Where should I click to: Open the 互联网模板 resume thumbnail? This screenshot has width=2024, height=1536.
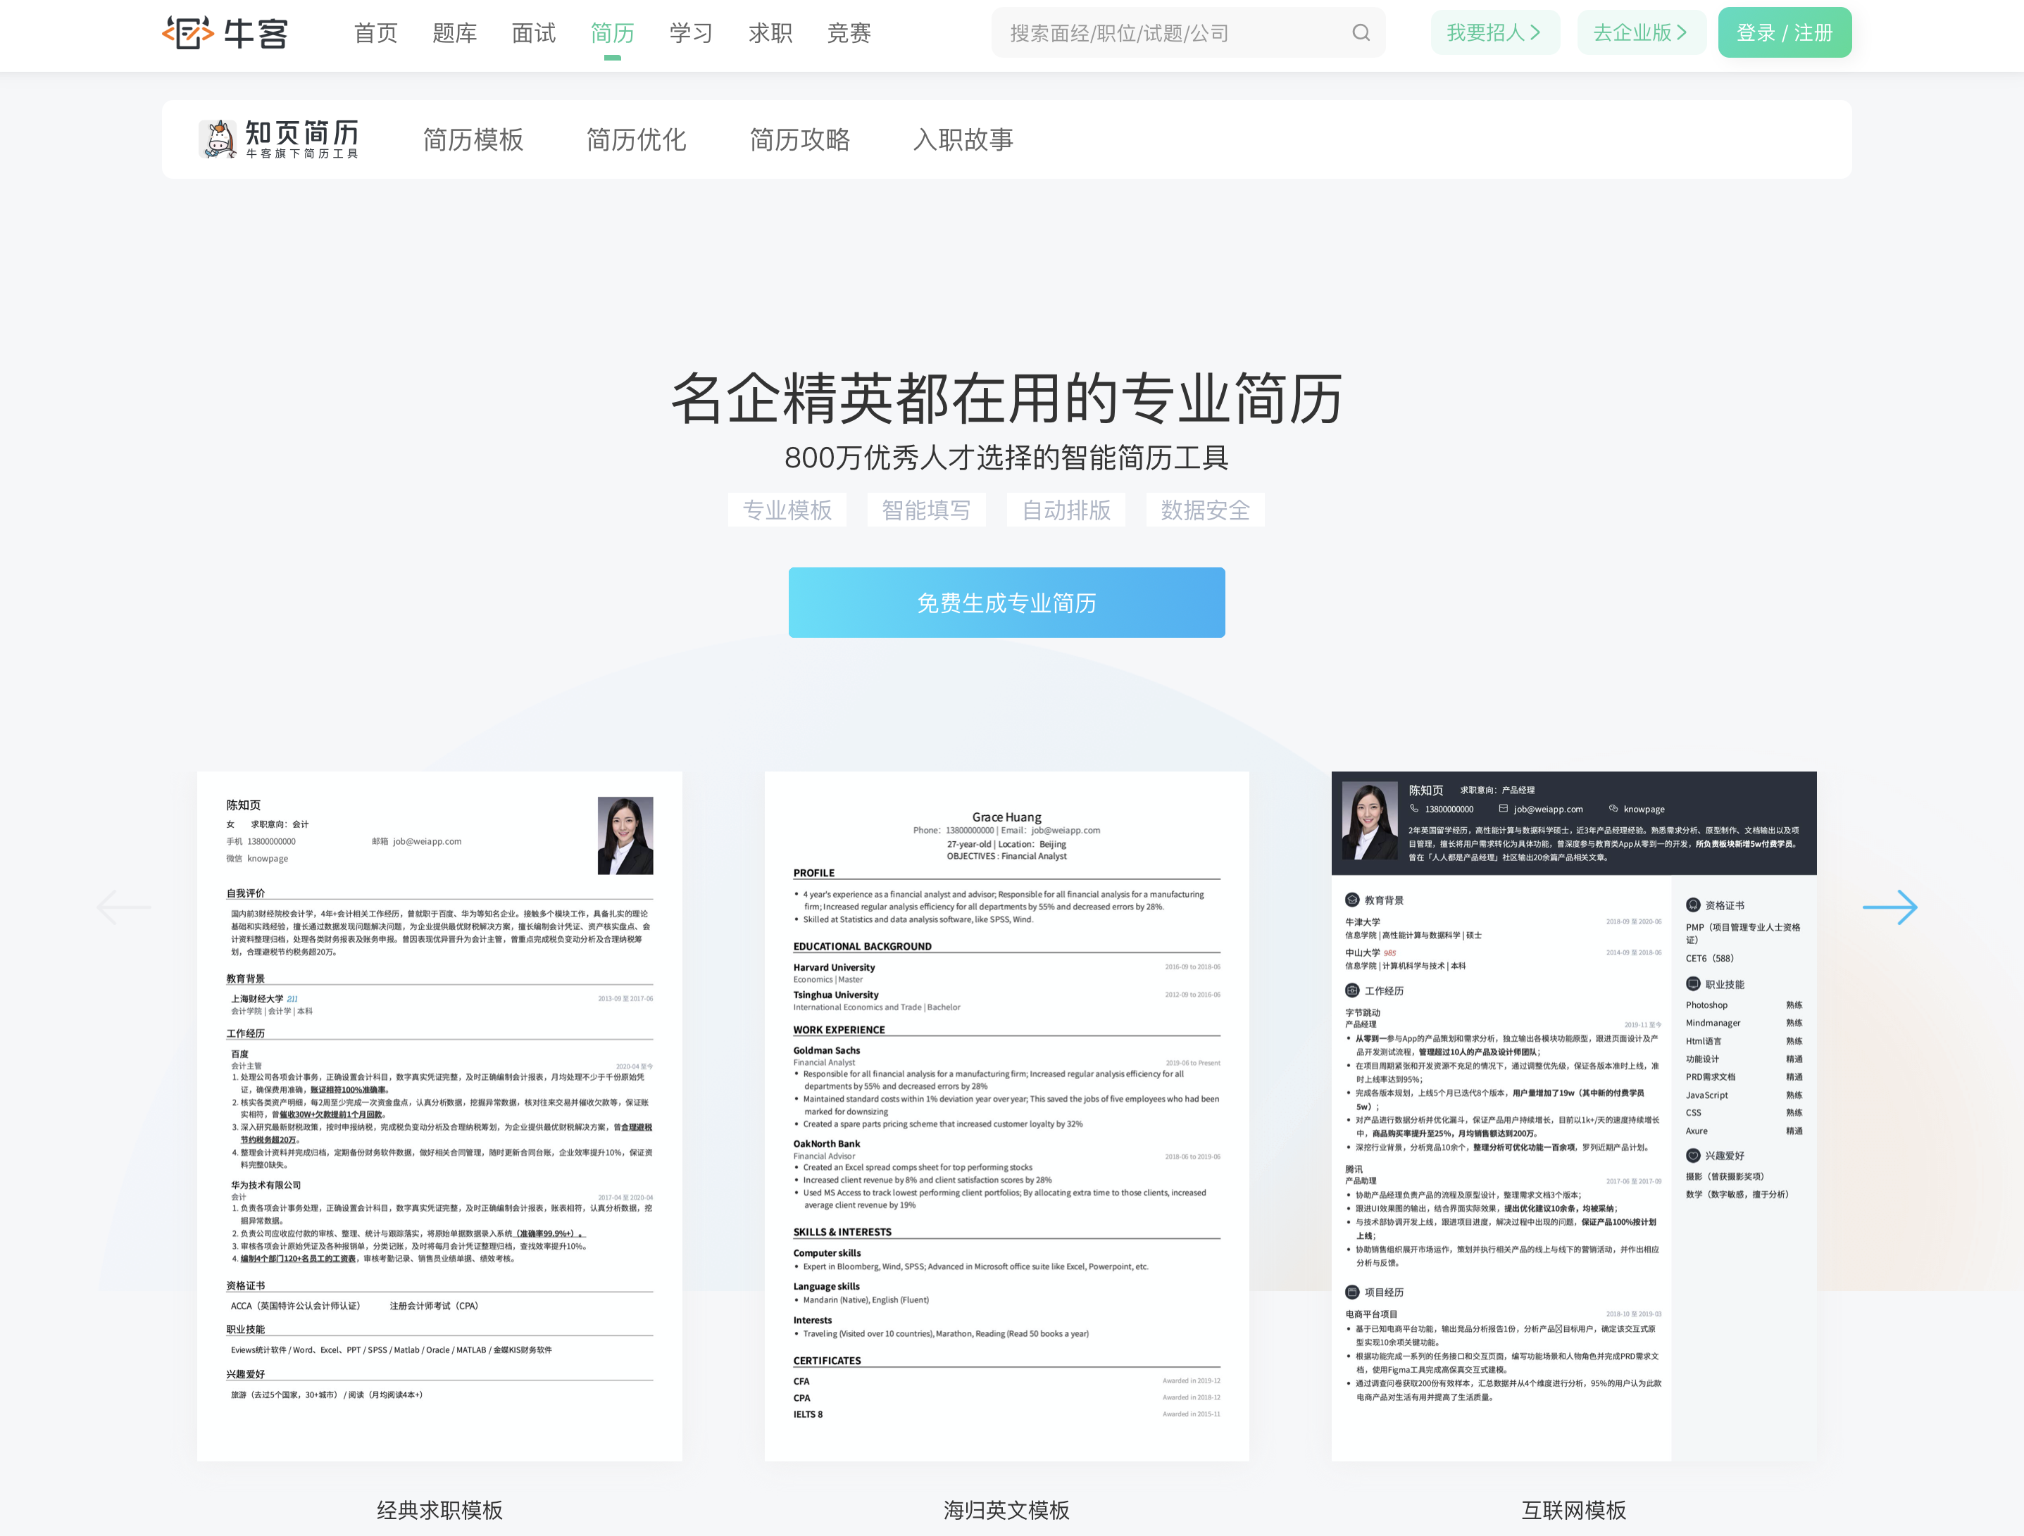[1574, 1116]
